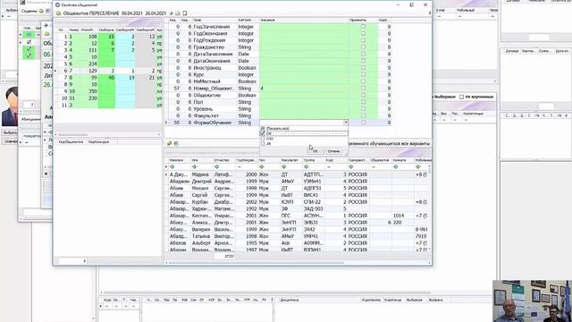Check the second option in the dropdown list
The width and height of the screenshot is (572, 322).
coord(263,133)
